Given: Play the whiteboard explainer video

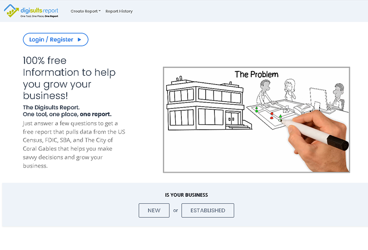Looking at the screenshot, I should click(256, 120).
